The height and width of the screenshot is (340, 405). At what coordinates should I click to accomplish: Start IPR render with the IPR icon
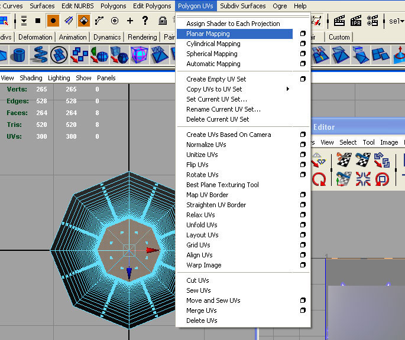356,21
